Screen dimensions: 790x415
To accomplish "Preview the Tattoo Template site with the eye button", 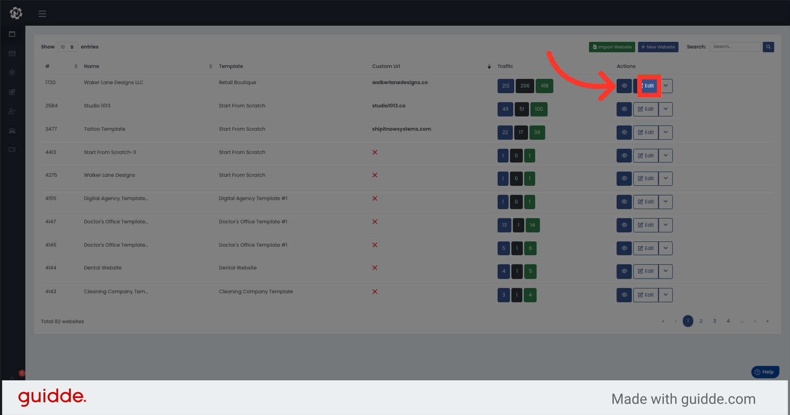I will pos(624,133).
